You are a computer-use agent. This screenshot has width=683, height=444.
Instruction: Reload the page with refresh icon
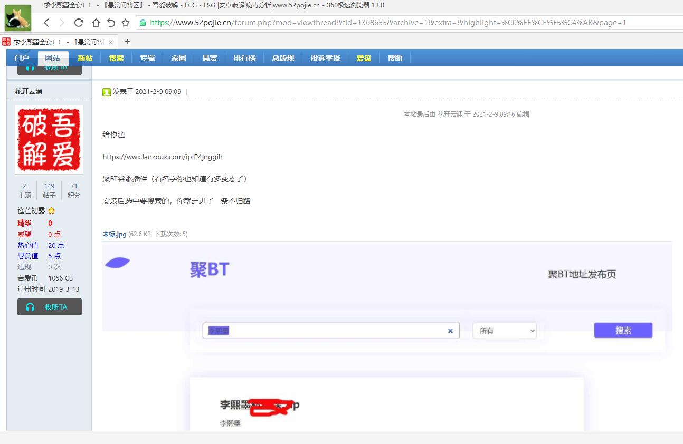[x=79, y=23]
